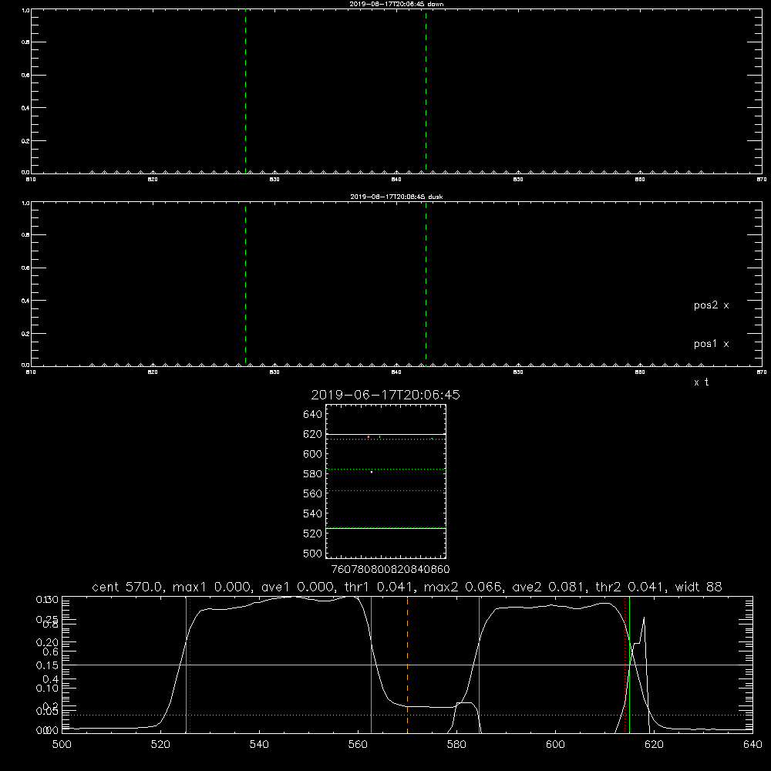Click y-axis value 500 in small plot
The height and width of the screenshot is (771, 771).
coord(312,553)
